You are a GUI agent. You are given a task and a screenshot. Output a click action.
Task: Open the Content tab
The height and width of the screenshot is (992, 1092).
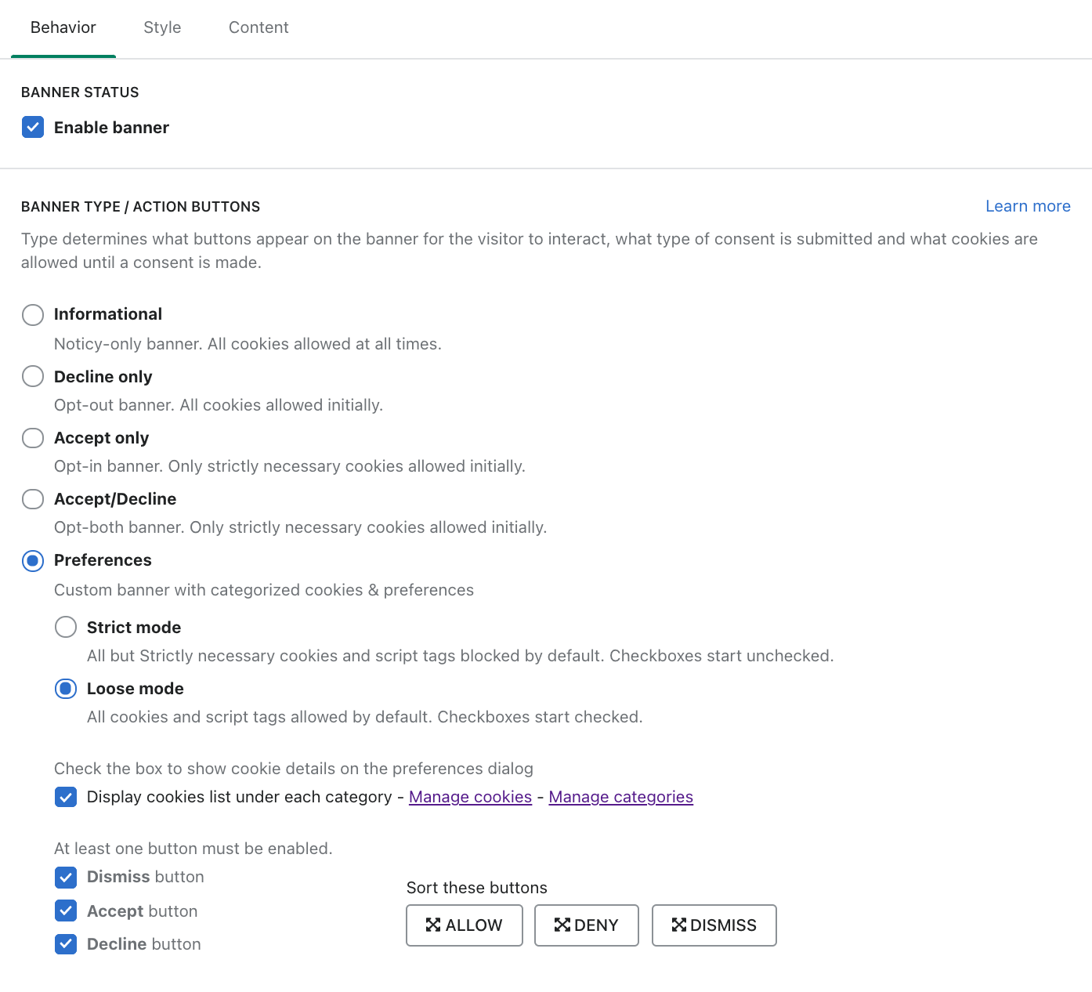coord(259,27)
